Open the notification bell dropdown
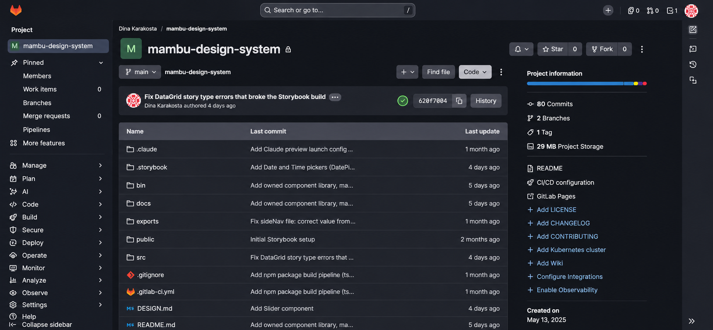The image size is (713, 330). [521, 49]
